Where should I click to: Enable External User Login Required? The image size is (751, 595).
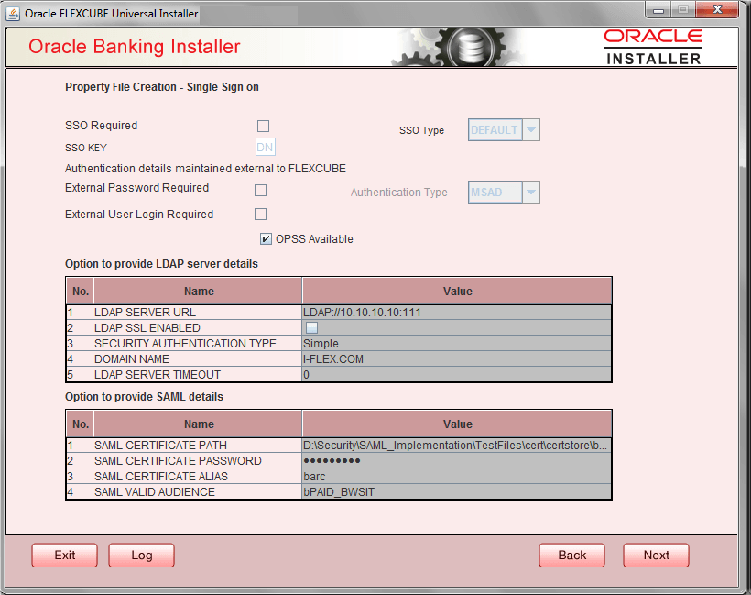(260, 214)
